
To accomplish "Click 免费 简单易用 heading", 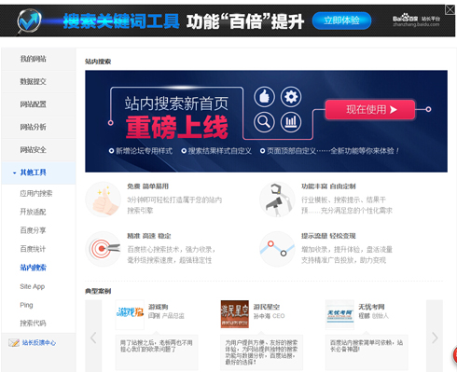I will coord(148,186).
